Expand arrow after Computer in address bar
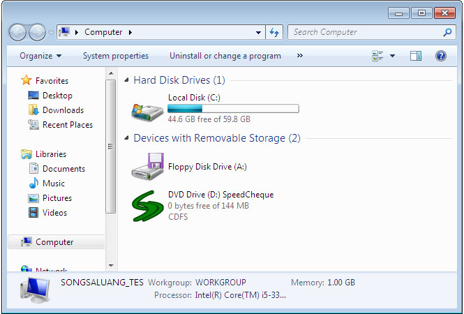The height and width of the screenshot is (314, 464). 130,32
